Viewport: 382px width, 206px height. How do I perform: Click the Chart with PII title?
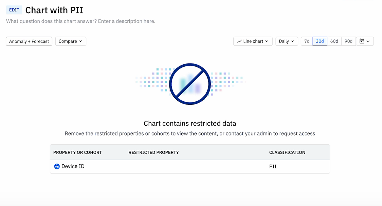click(54, 10)
